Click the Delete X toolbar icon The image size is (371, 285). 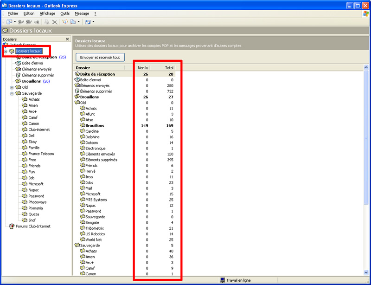(55, 22)
